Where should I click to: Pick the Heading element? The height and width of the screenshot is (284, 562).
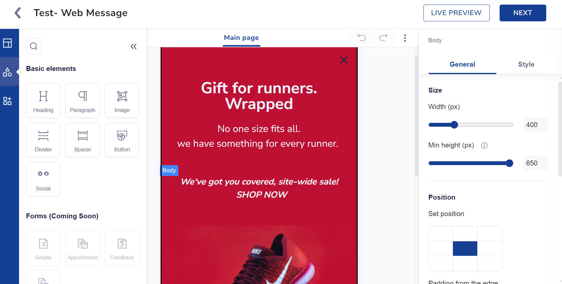[43, 100]
